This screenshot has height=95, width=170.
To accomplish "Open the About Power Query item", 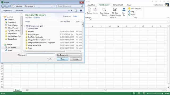I will pos(132,15).
